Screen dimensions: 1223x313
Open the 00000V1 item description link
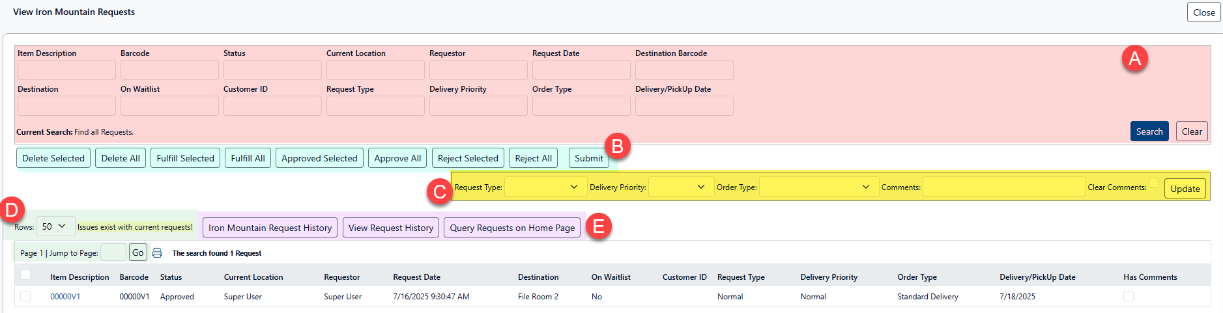65,297
